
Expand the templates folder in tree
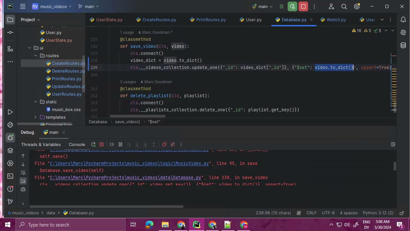[36, 117]
